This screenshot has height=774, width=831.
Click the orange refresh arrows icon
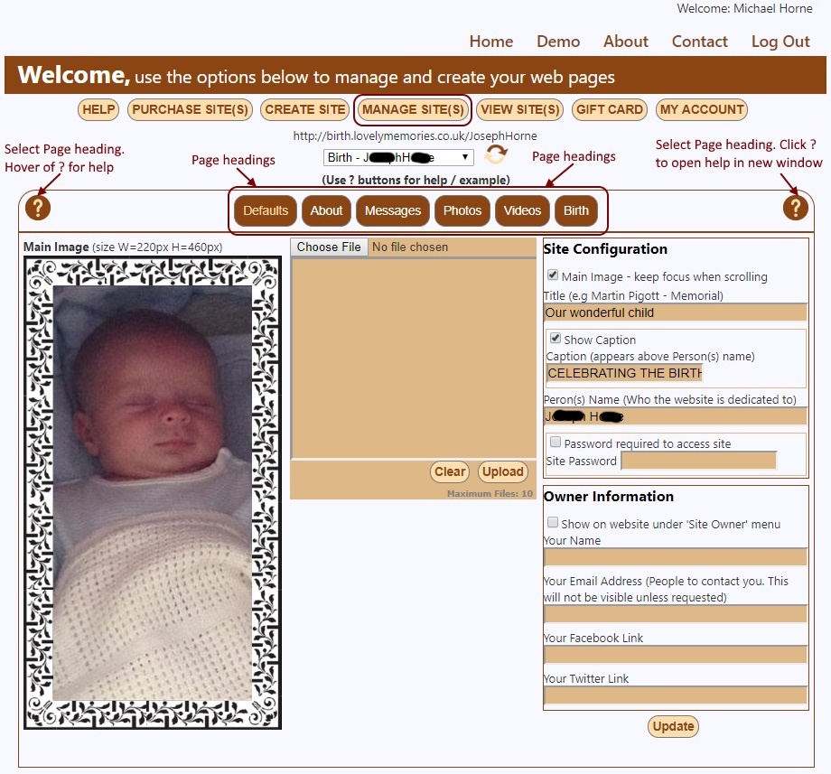pyautogui.click(x=496, y=155)
